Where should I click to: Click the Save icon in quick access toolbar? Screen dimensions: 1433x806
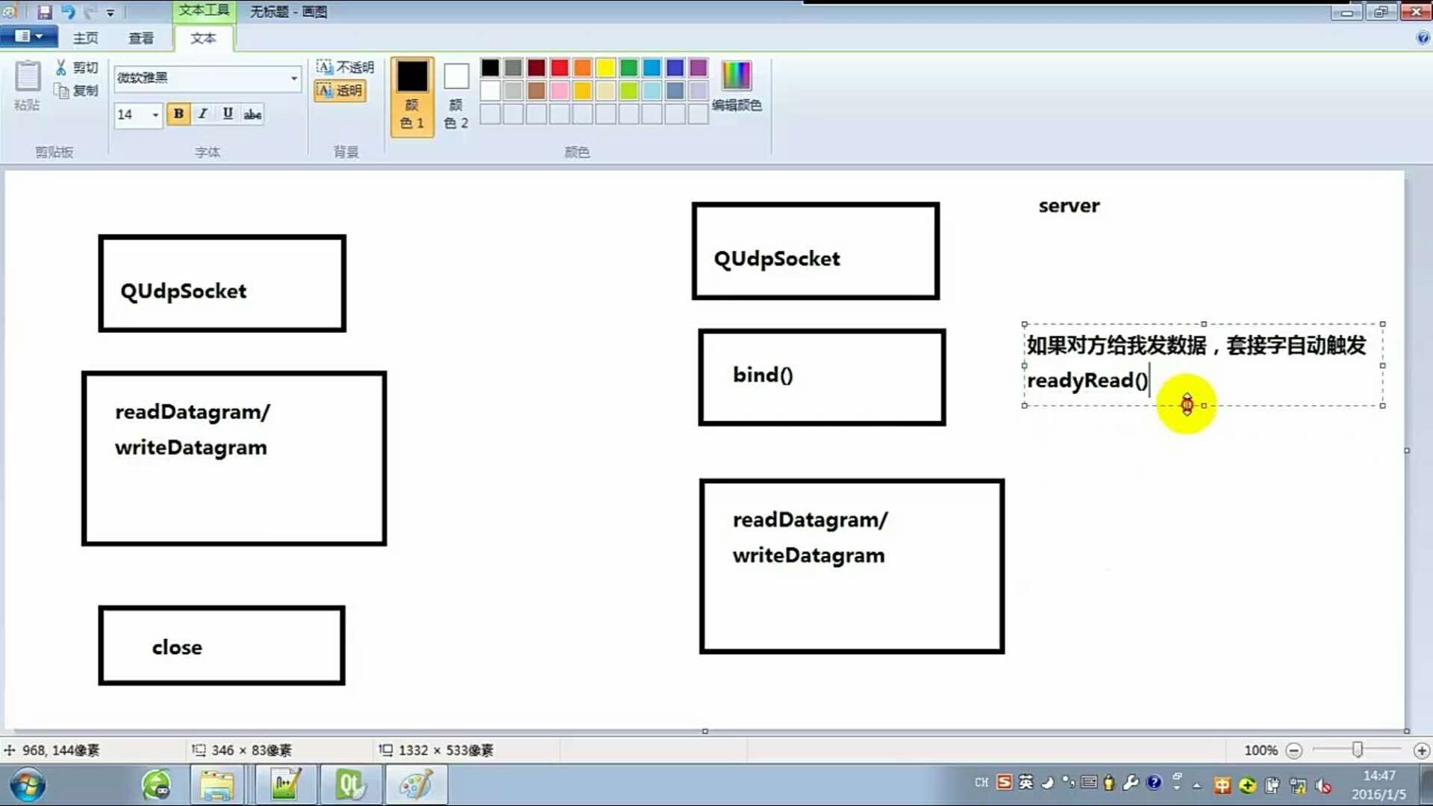(44, 12)
